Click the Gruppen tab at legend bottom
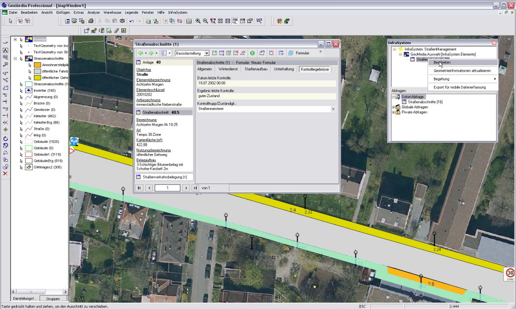The width and height of the screenshot is (516, 309). coord(53,298)
